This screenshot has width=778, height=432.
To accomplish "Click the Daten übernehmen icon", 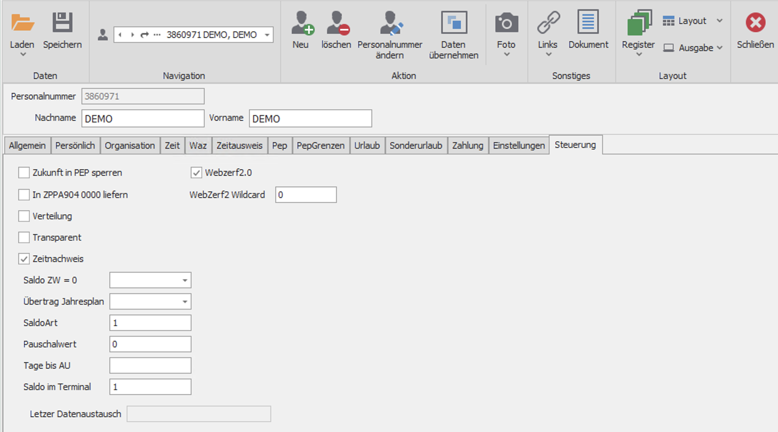I will pyautogui.click(x=453, y=23).
